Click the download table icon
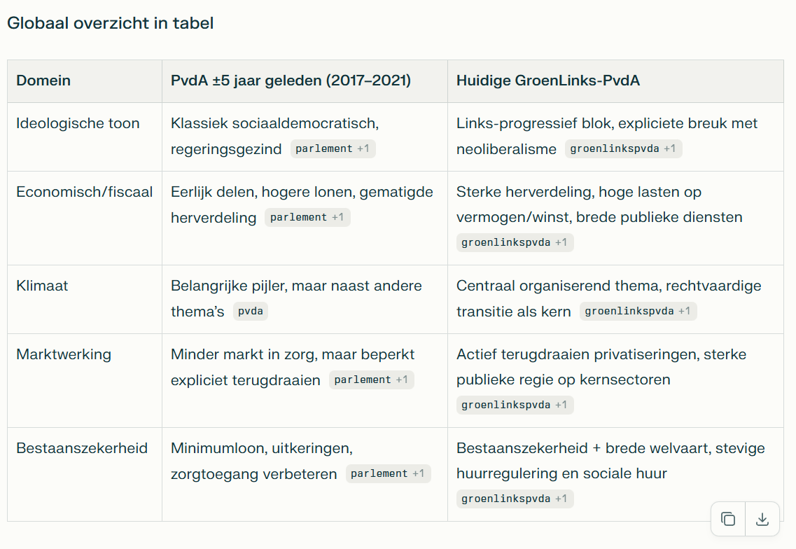Viewport: 796px width, 549px height. point(762,519)
